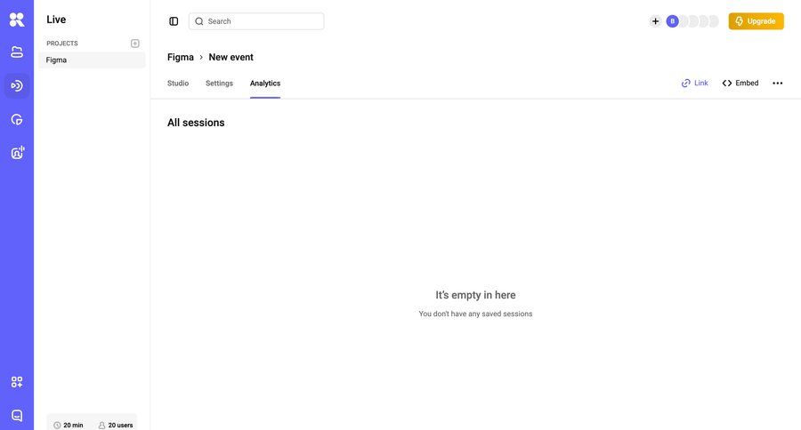Image resolution: width=801 pixels, height=430 pixels.
Task: Click the New event breadcrumb title
Action: 231,57
